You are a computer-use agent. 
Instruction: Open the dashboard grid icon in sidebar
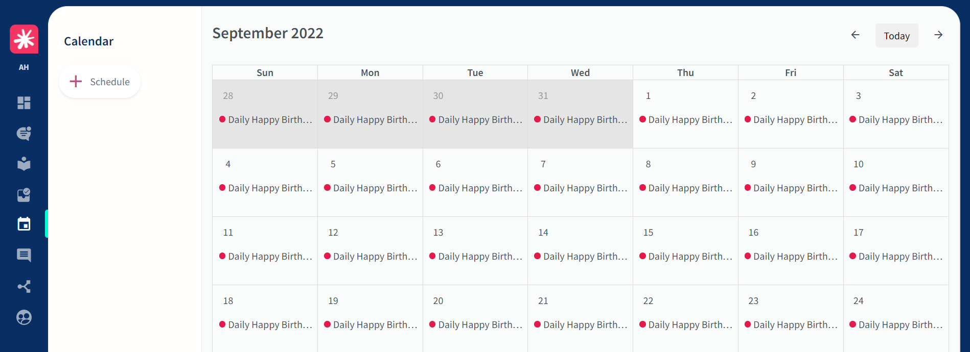24,103
